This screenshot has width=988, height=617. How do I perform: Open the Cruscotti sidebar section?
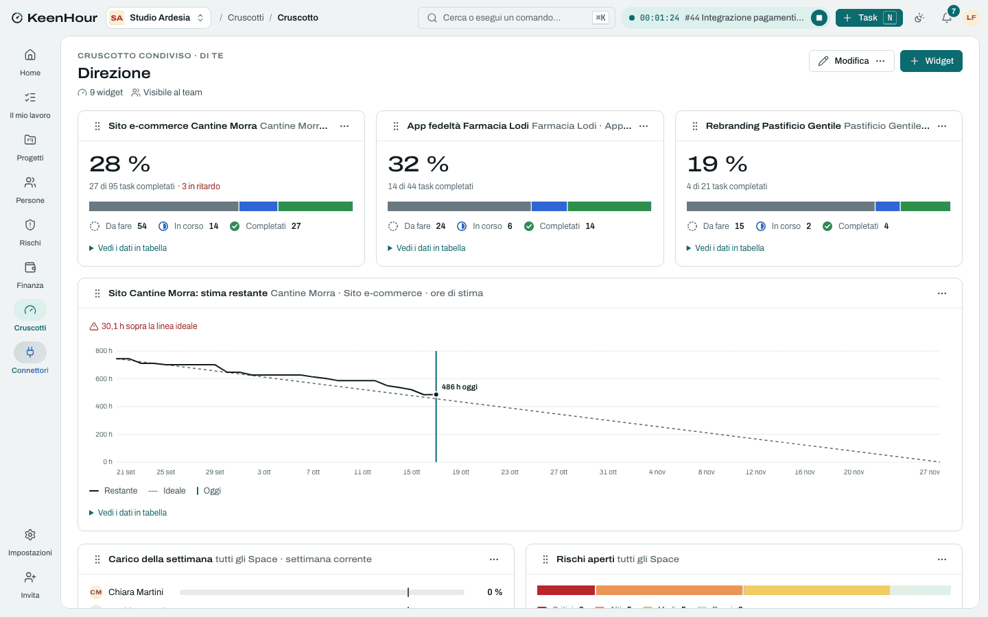pos(30,317)
